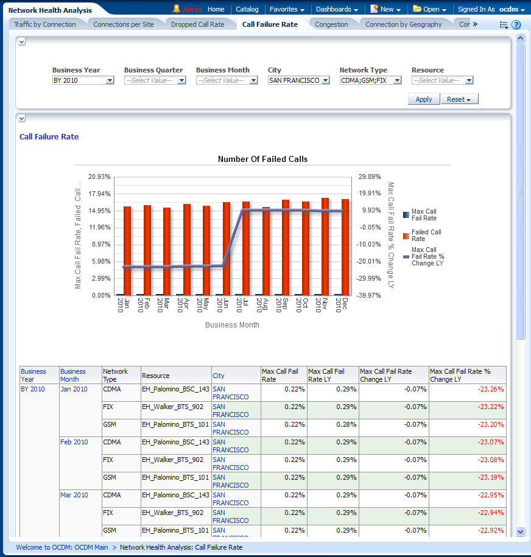Open the Jan 2010 link in table

click(74, 389)
